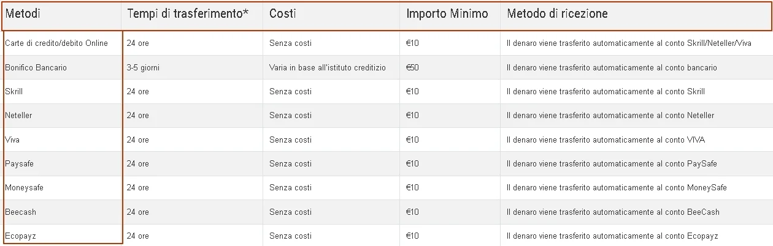
Task: Click the Beecash method cell
Action: (20, 212)
